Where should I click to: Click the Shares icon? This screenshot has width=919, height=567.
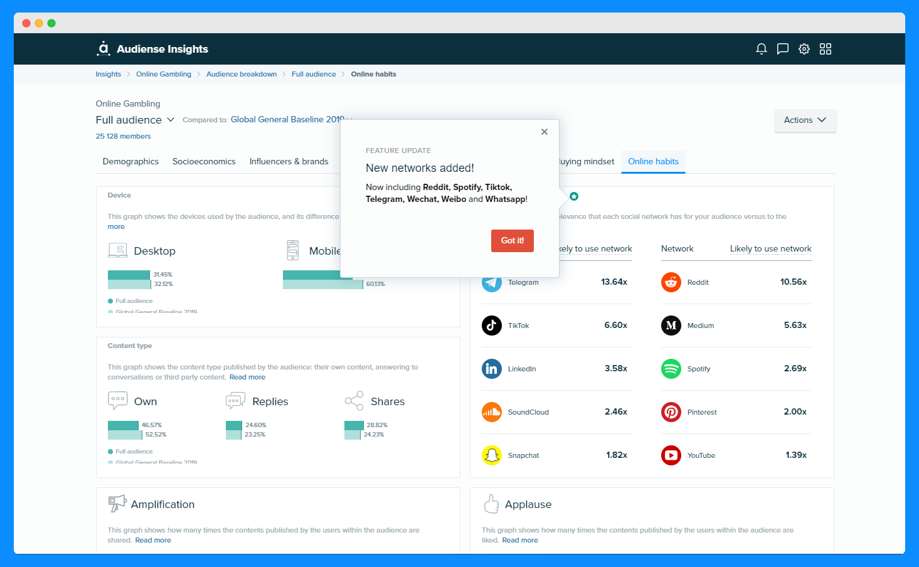click(354, 401)
